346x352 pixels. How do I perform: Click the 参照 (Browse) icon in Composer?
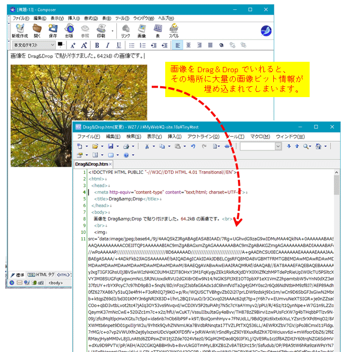[x=85, y=31]
